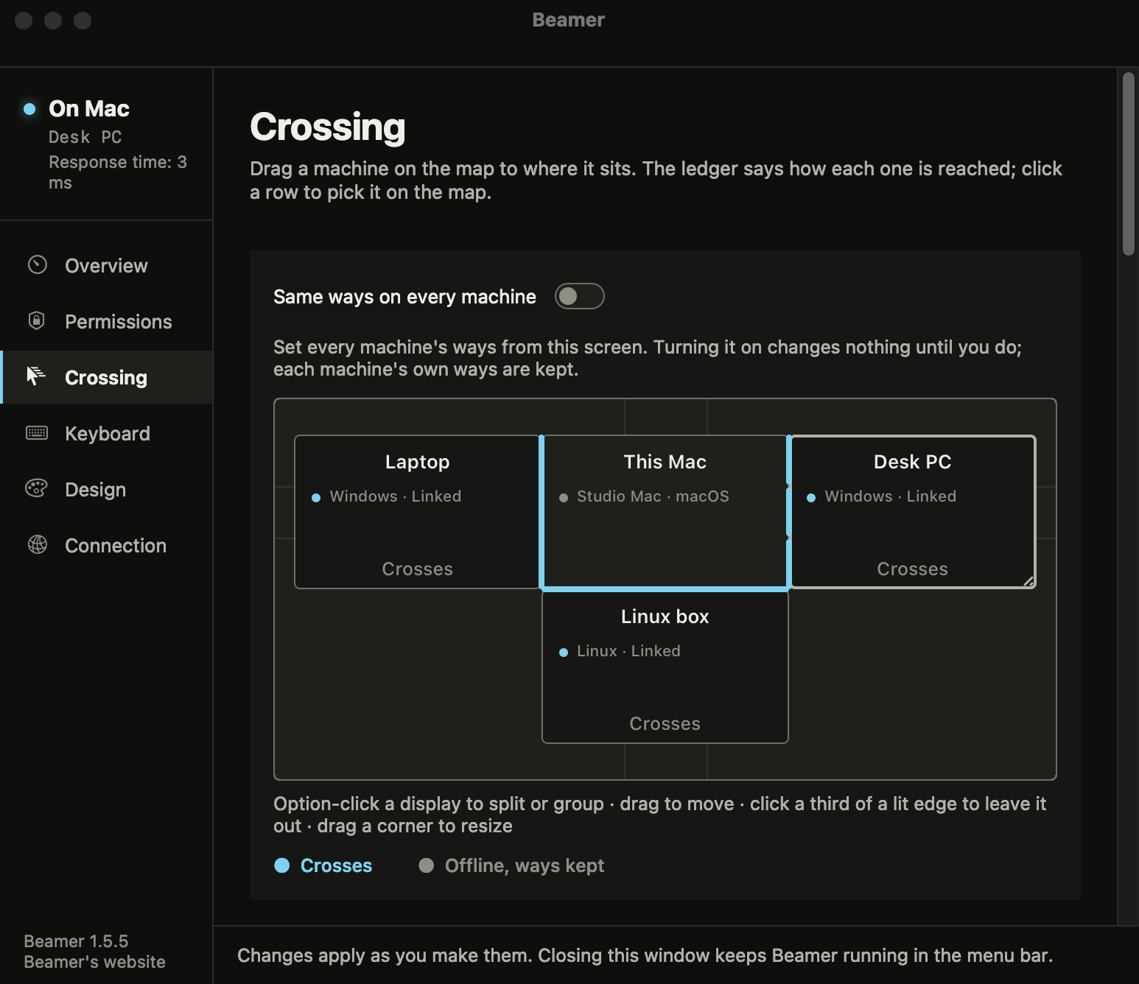Screen dimensions: 1139x984
Task: Click the blue 'Crosses' legend text
Action: (336, 865)
